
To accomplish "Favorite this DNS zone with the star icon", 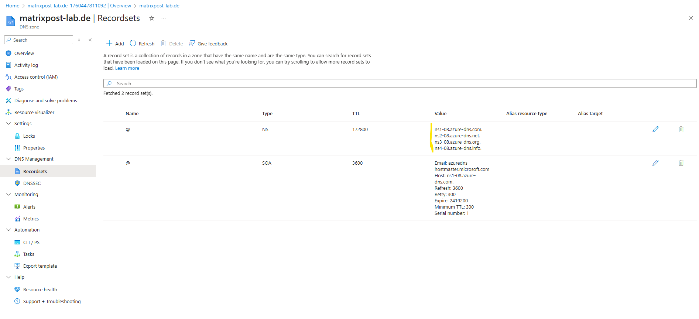I will pyautogui.click(x=152, y=18).
